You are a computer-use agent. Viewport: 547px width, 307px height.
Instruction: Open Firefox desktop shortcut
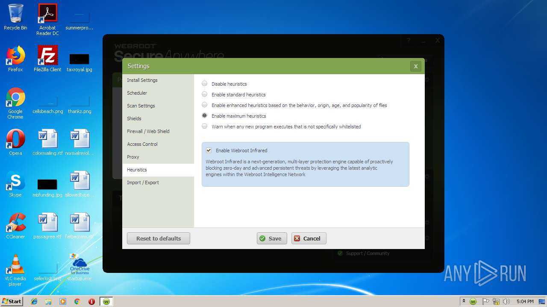[15, 59]
